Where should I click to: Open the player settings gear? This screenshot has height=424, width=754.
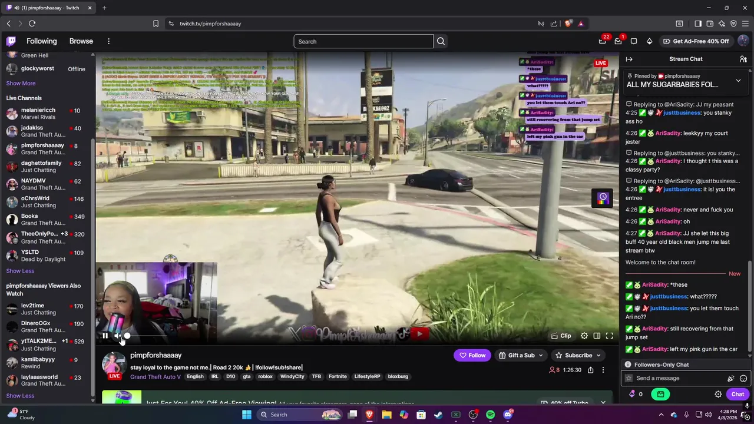tap(584, 336)
